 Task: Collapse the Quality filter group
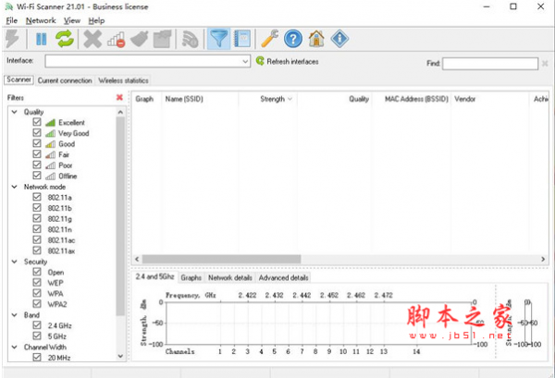15,112
